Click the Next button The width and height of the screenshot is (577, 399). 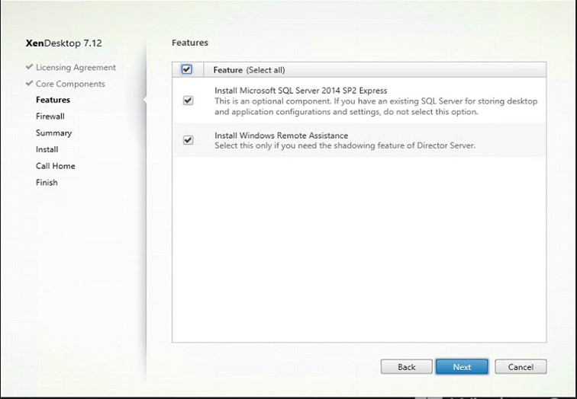click(462, 367)
